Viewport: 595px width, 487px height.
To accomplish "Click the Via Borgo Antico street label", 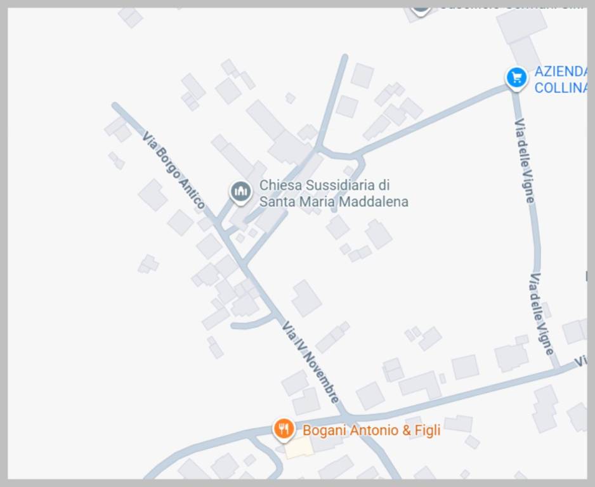I will tap(173, 169).
